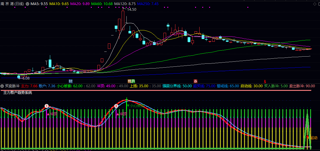Click the 南京港(日线) chart title
This screenshot has height=151, width=320.
click(x=12, y=4)
